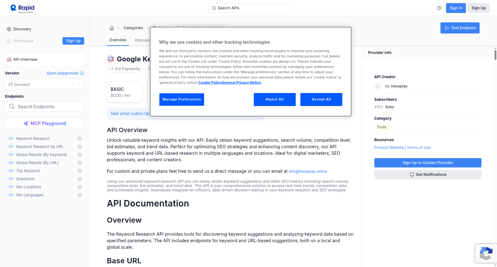Image resolution: width=497 pixels, height=267 pixels.
Task: Click the Get Notifications button
Action: [x=428, y=175]
